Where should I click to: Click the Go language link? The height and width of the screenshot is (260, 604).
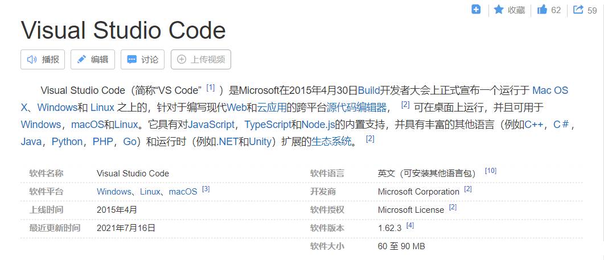(x=130, y=141)
